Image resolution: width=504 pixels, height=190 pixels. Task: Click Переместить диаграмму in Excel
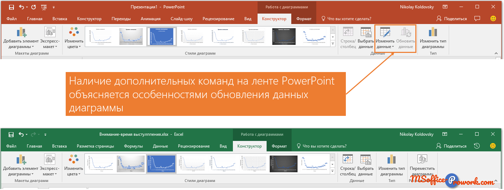[422, 165]
